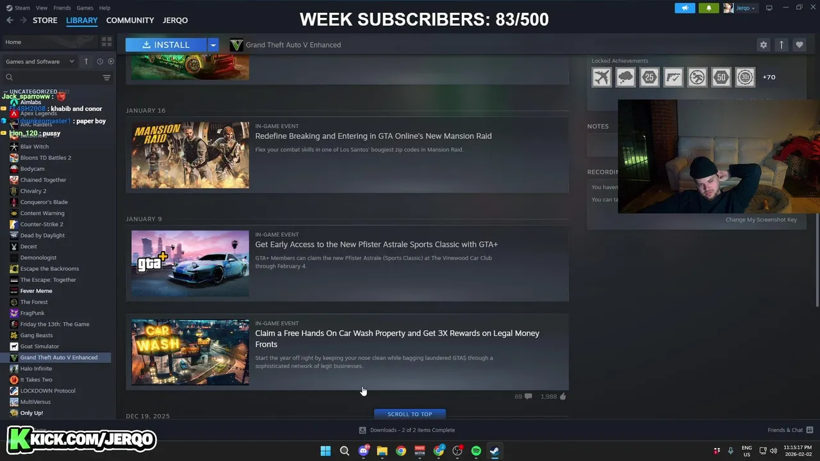
Task: Open File Explorer from the taskbar
Action: [x=382, y=451]
